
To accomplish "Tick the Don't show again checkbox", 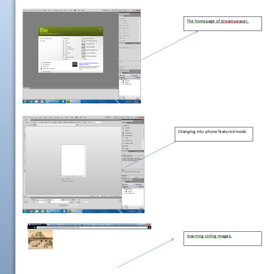I will pyautogui.click(x=42, y=72).
